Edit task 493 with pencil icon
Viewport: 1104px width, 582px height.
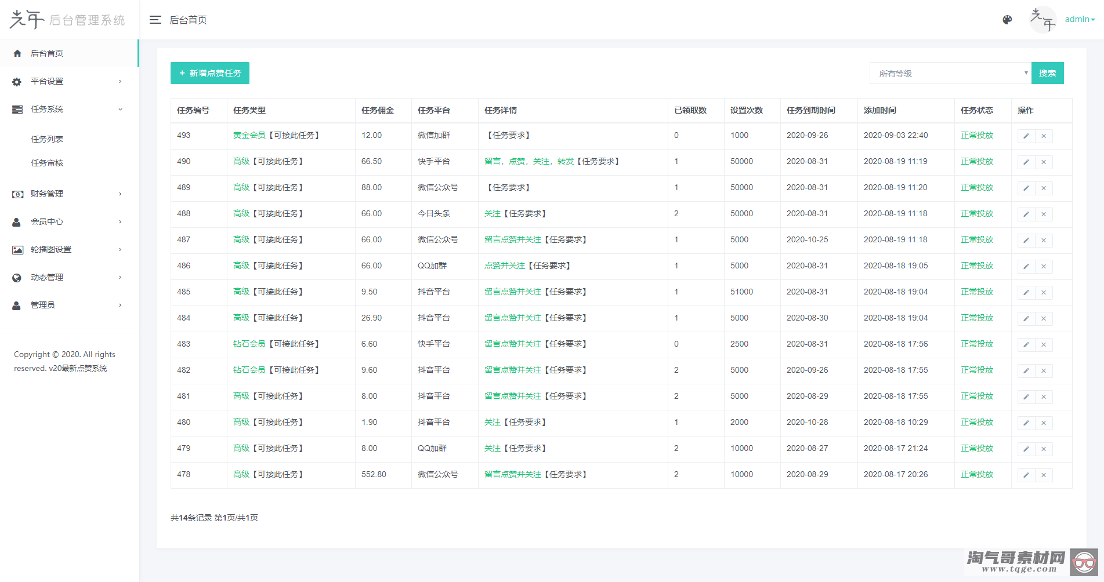click(x=1026, y=136)
